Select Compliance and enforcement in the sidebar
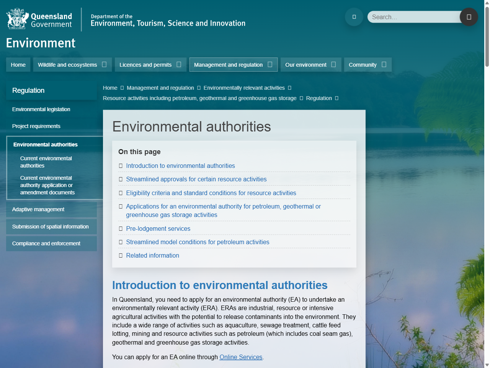 point(46,243)
